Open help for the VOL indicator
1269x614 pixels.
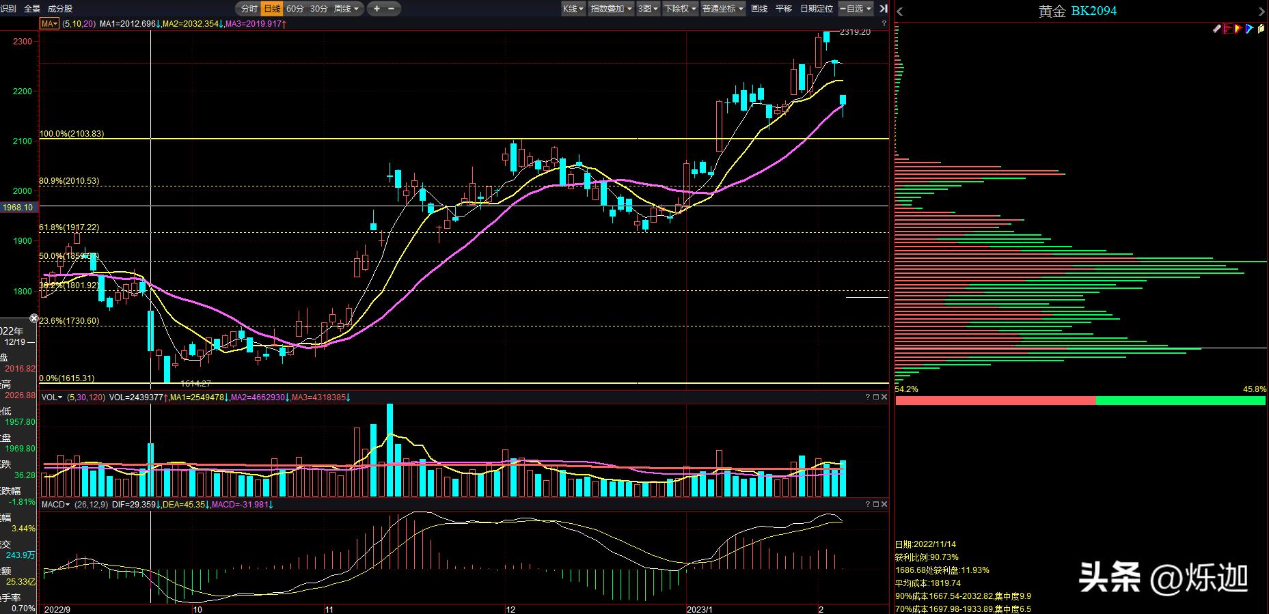click(868, 397)
